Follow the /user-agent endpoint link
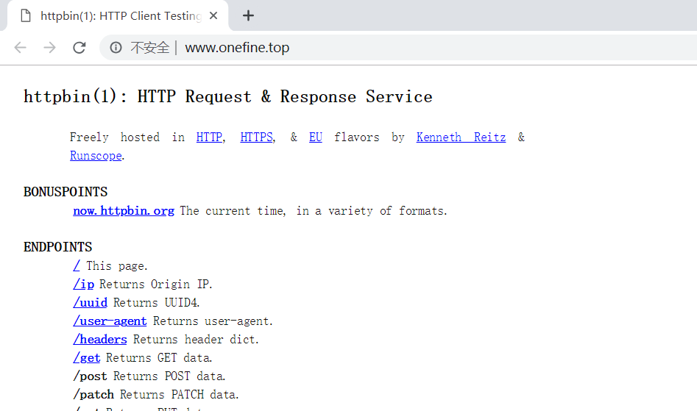 [x=110, y=321]
